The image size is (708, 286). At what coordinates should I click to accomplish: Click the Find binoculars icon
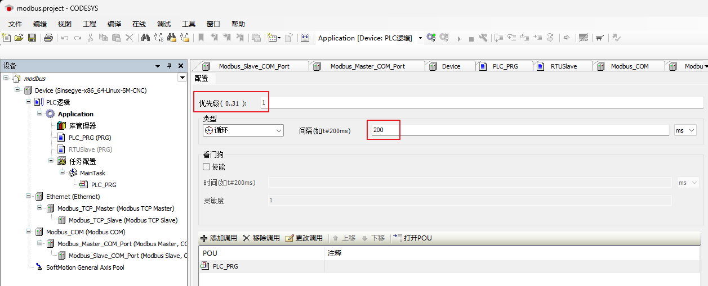[x=145, y=38]
